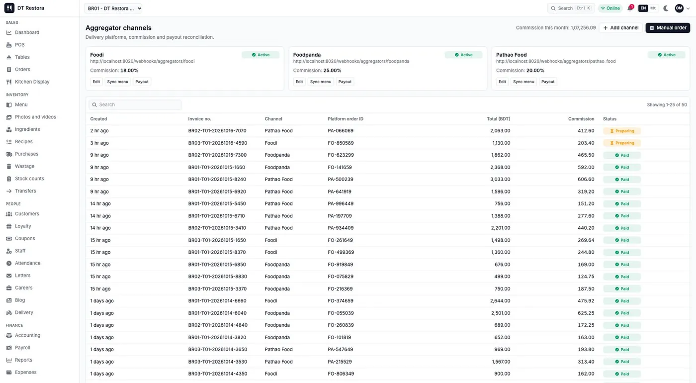This screenshot has width=696, height=383.
Task: Click the Active badge on Foodi card
Action: tap(261, 55)
